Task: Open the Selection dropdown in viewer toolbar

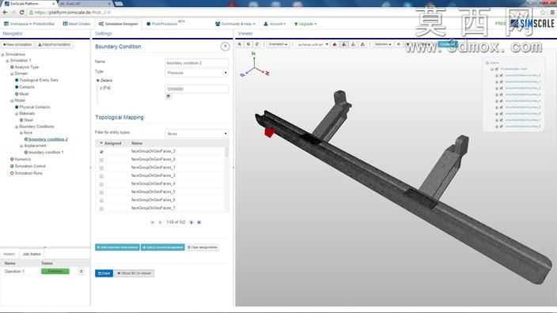Action: [x=383, y=44]
